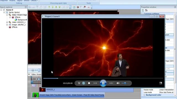This screenshot has width=177, height=99.
Task: Click the red flag marker tool icon
Action: pyautogui.click(x=85, y=7)
